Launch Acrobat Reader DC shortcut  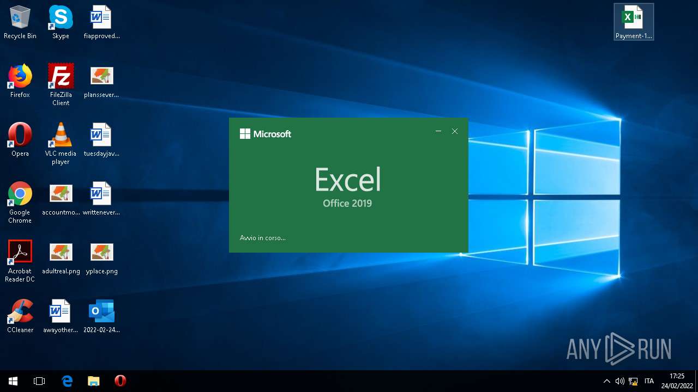point(20,261)
